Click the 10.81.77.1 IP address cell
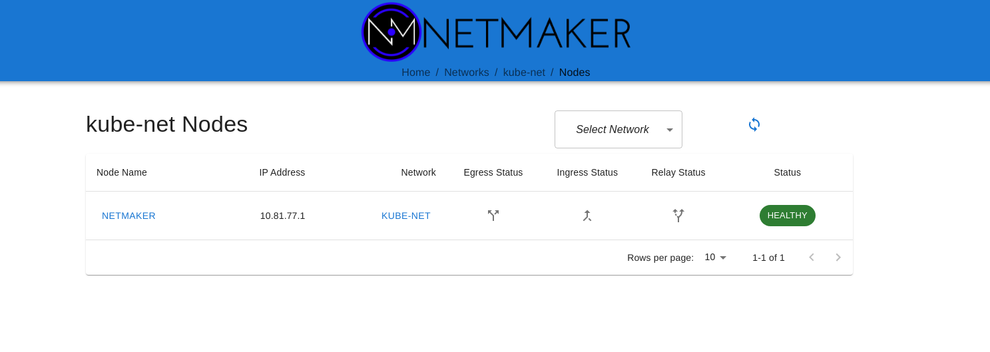990x352 pixels. click(282, 216)
